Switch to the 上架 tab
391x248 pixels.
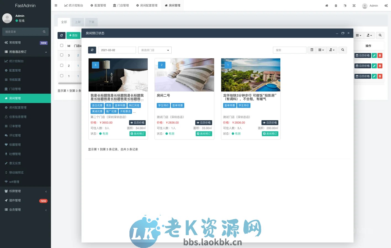pos(78,22)
